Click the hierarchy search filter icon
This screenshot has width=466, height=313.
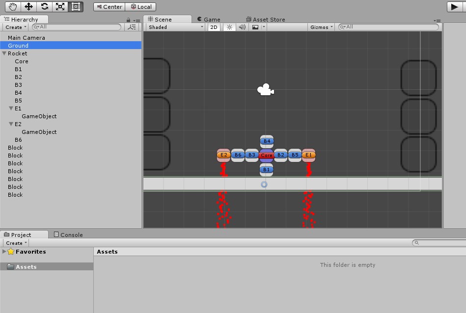pyautogui.click(x=132, y=27)
